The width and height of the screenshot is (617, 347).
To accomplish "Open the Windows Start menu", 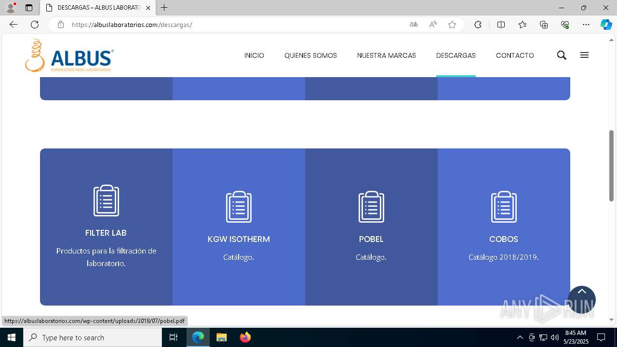I will pyautogui.click(x=12, y=337).
